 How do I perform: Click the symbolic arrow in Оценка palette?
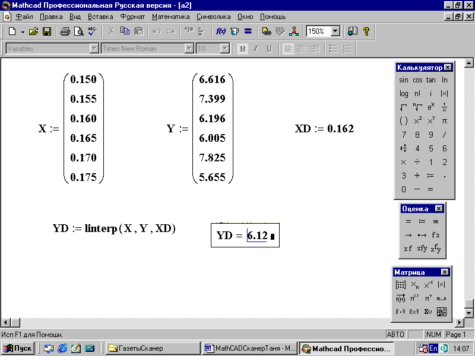pos(408,235)
